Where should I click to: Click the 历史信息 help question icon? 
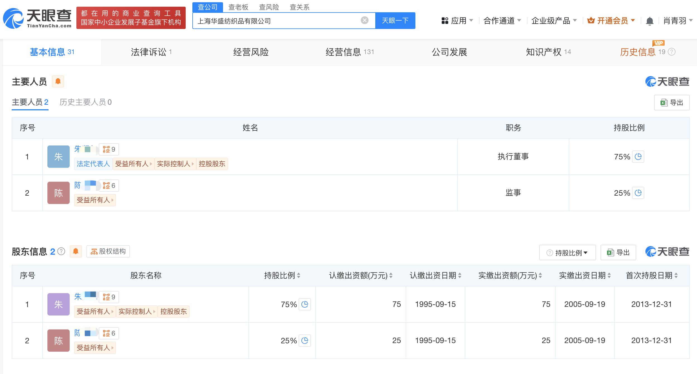(x=672, y=52)
